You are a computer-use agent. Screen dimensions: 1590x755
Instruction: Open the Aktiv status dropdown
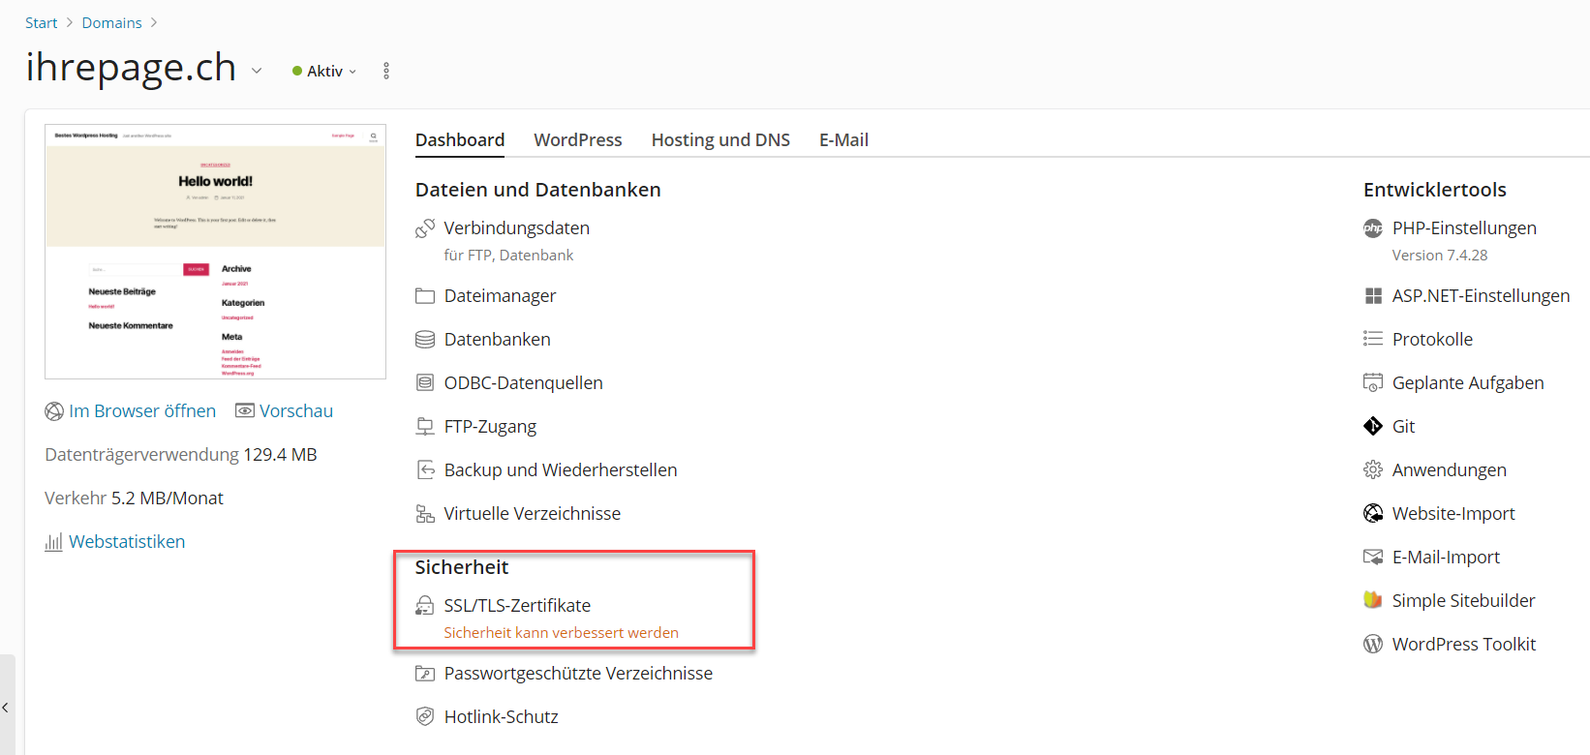(325, 71)
